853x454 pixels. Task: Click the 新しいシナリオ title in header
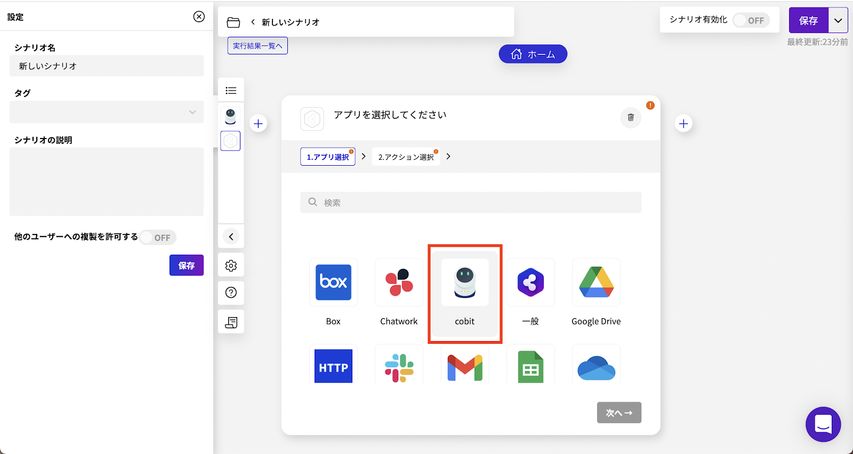[291, 22]
